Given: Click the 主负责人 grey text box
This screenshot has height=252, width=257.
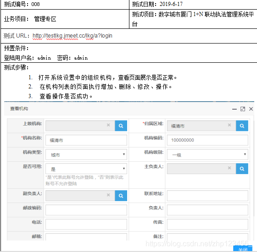Looking at the screenshot, I should pos(201,169).
